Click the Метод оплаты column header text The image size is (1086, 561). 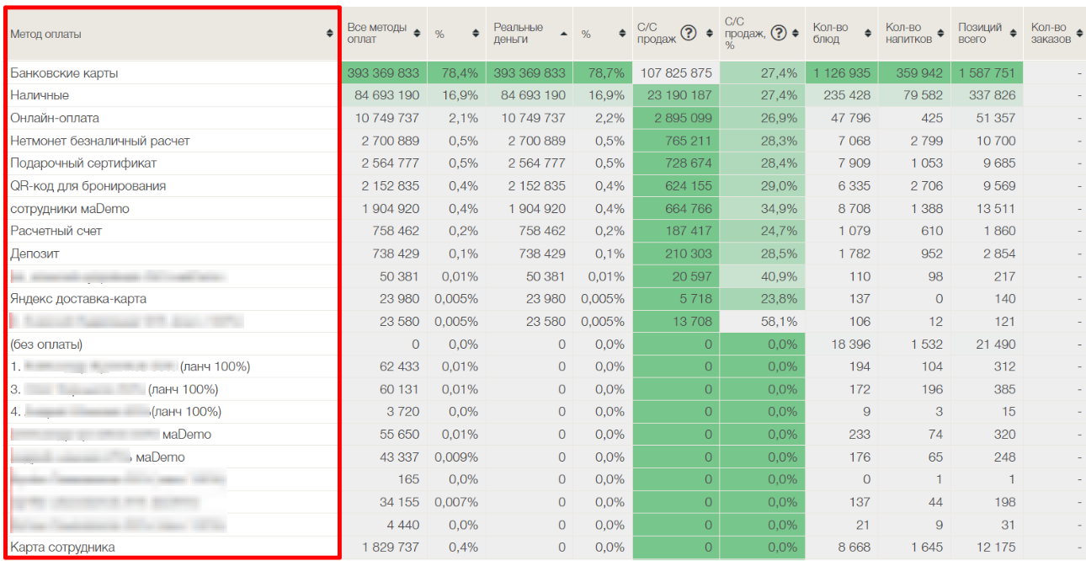45,34
